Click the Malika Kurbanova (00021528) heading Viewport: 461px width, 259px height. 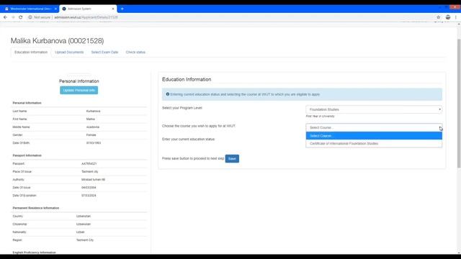[x=57, y=41]
